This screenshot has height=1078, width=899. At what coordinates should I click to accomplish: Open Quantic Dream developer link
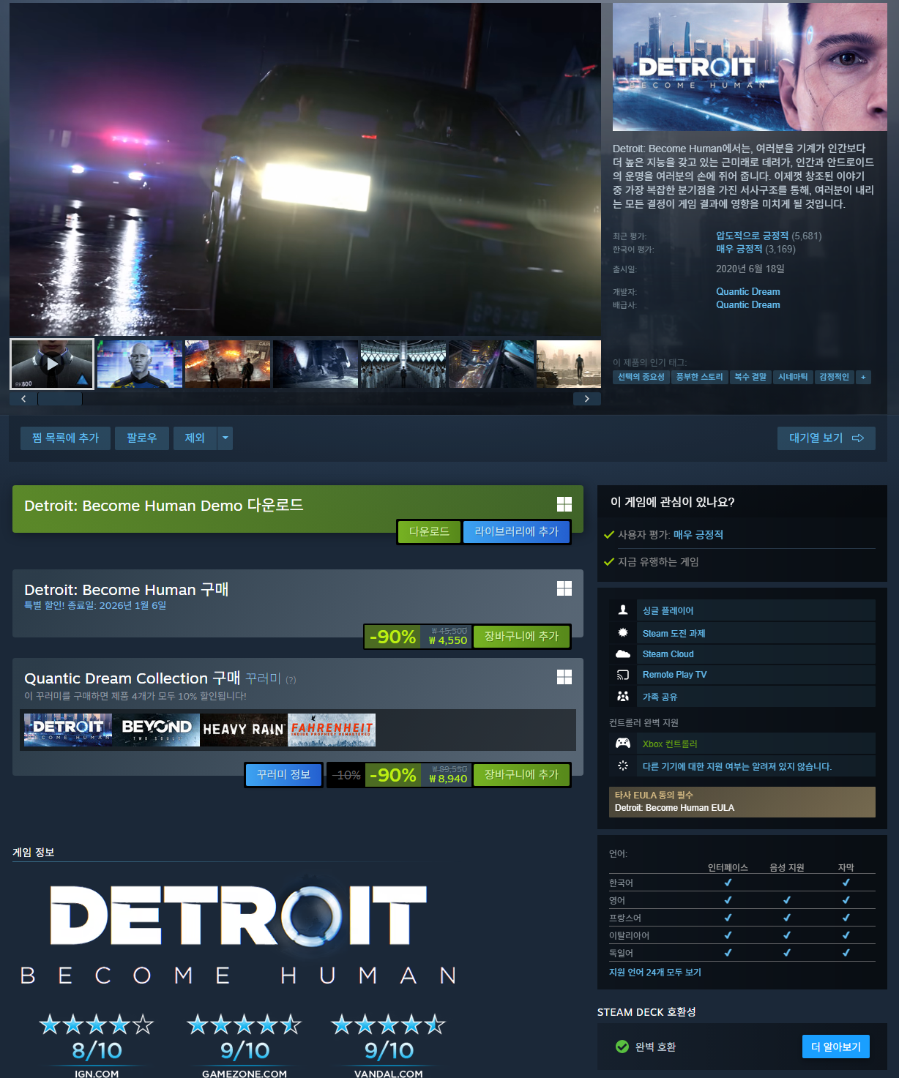point(747,291)
